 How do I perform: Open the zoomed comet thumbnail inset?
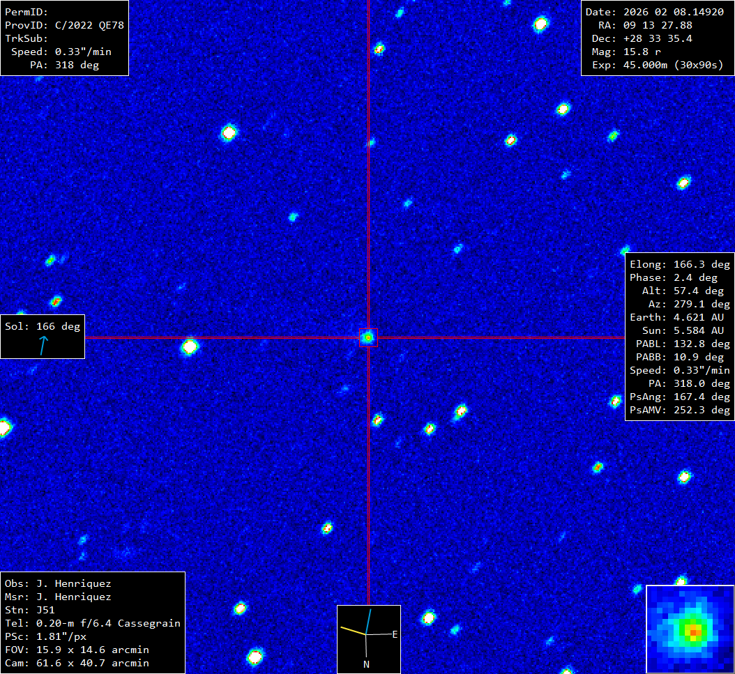tap(690, 629)
